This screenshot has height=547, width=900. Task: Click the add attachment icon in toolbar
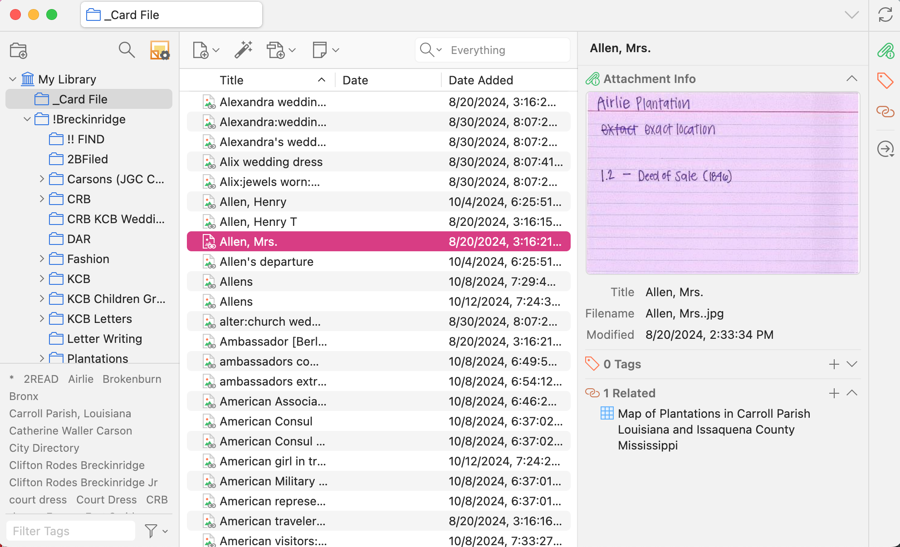coord(275,50)
